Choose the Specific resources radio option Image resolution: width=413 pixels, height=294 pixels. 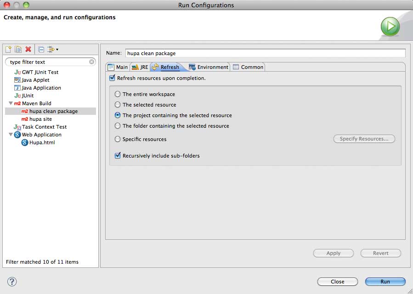pyautogui.click(x=118, y=139)
